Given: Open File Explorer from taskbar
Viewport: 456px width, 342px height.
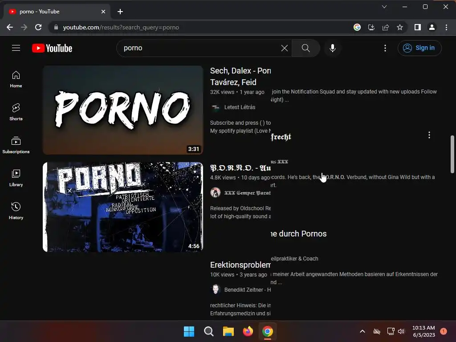Looking at the screenshot, I should [x=228, y=331].
